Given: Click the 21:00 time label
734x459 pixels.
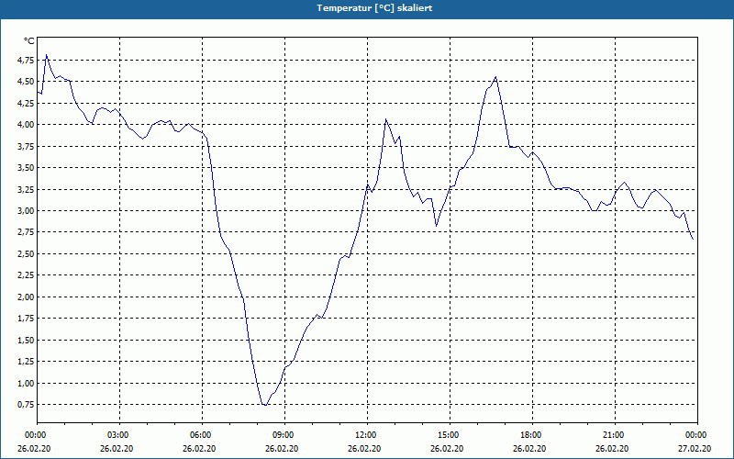Looking at the screenshot, I should point(615,435).
